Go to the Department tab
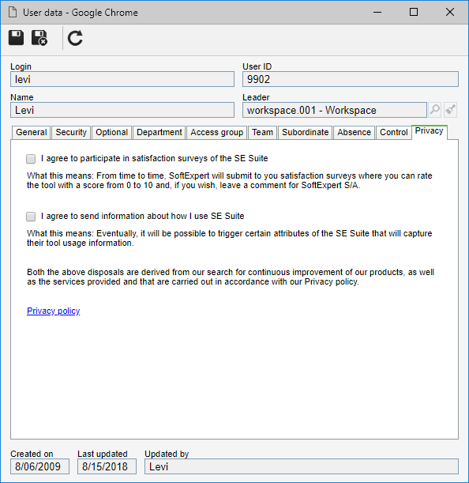Screen dimensions: 469x483 (x=159, y=133)
